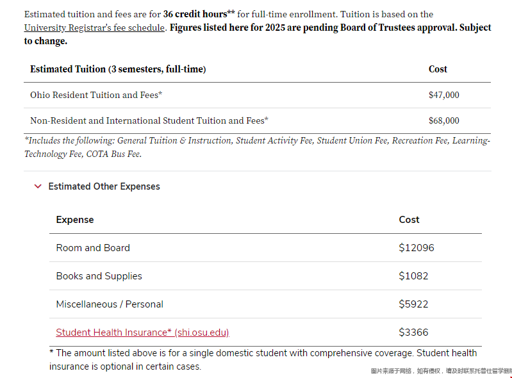The width and height of the screenshot is (512, 378).
Task: Click the Miscellaneous / Personal expense row
Action: 265,304
